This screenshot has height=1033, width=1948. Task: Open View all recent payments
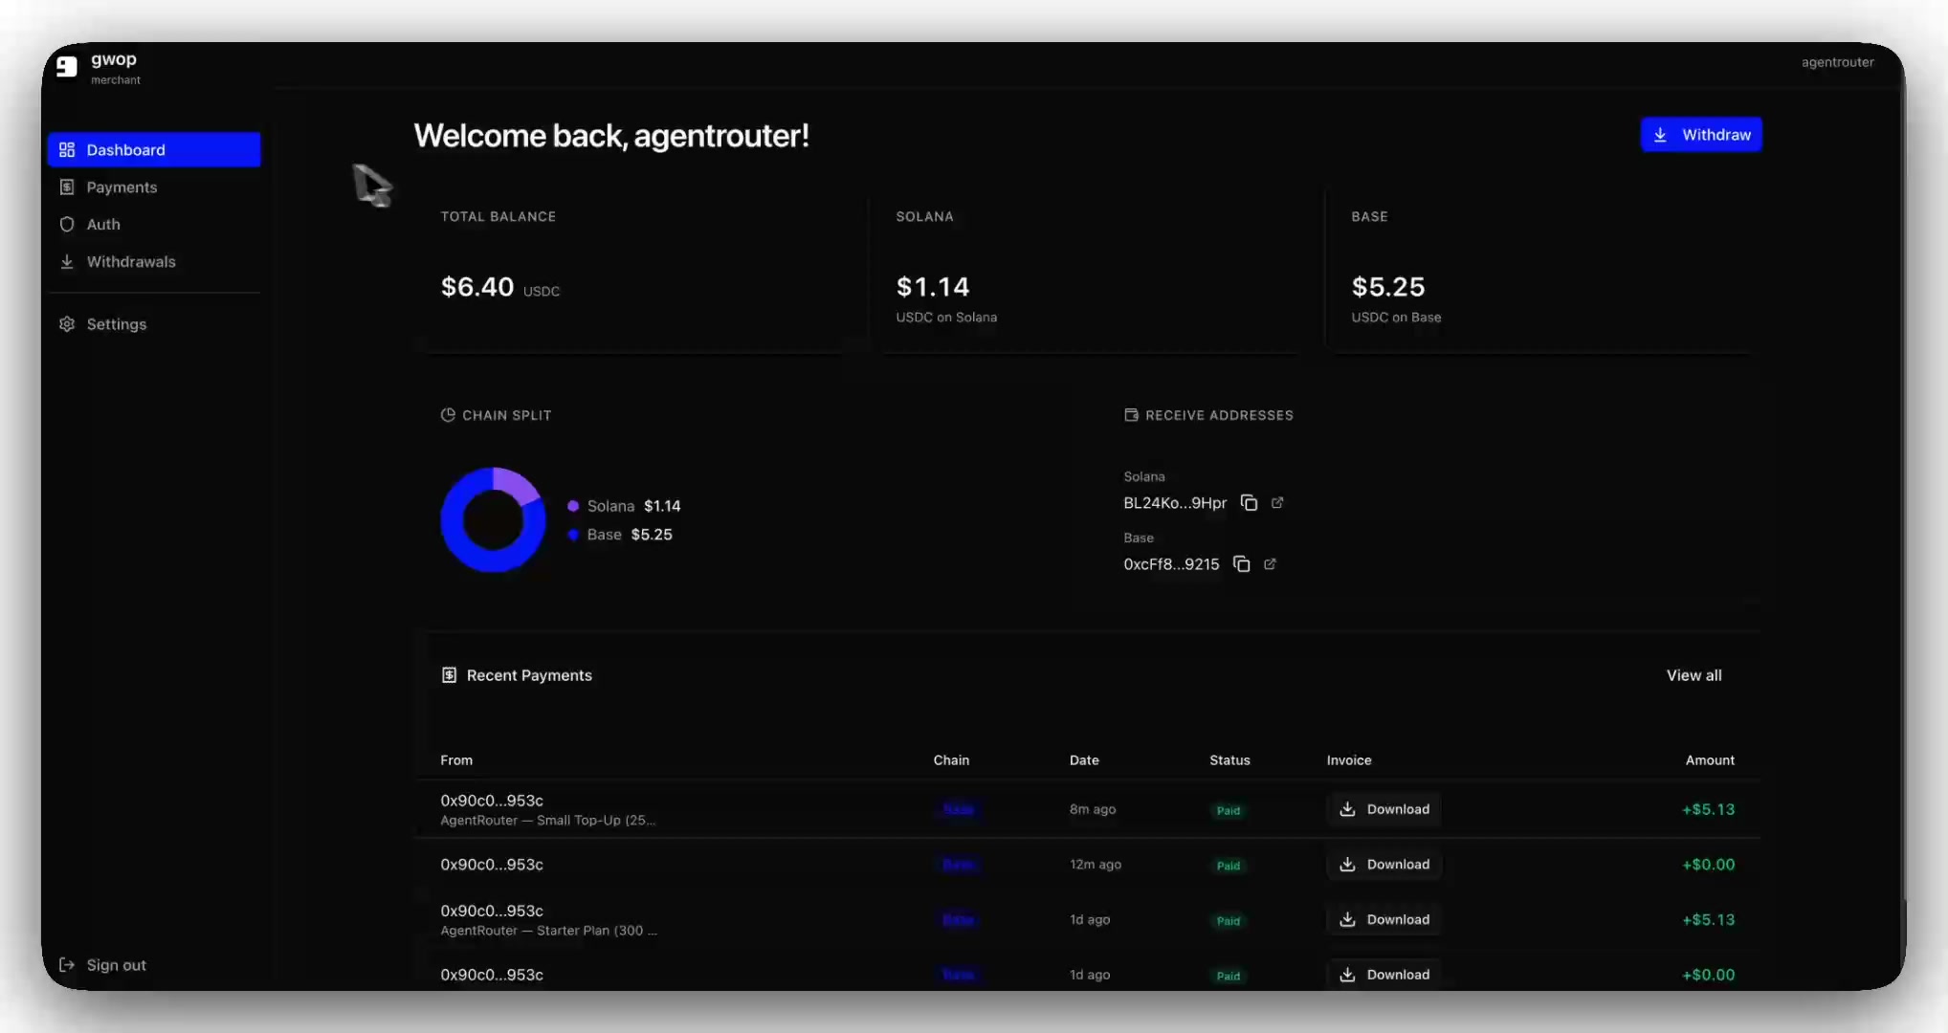(1693, 675)
